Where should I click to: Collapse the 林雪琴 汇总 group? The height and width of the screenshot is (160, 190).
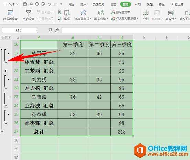pos(6,62)
